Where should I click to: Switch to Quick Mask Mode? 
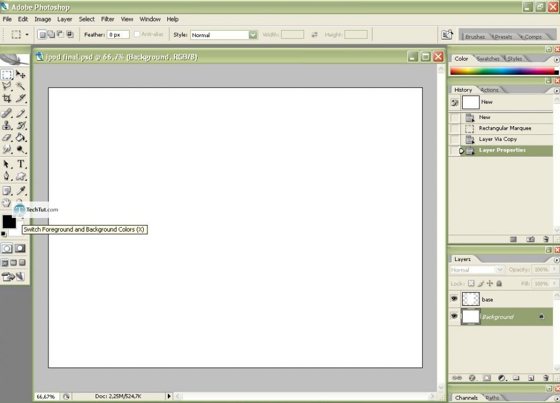20,249
